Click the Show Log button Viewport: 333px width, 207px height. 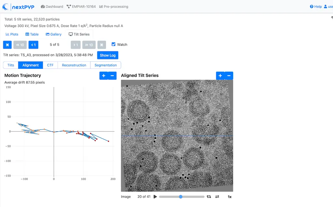coord(108,55)
